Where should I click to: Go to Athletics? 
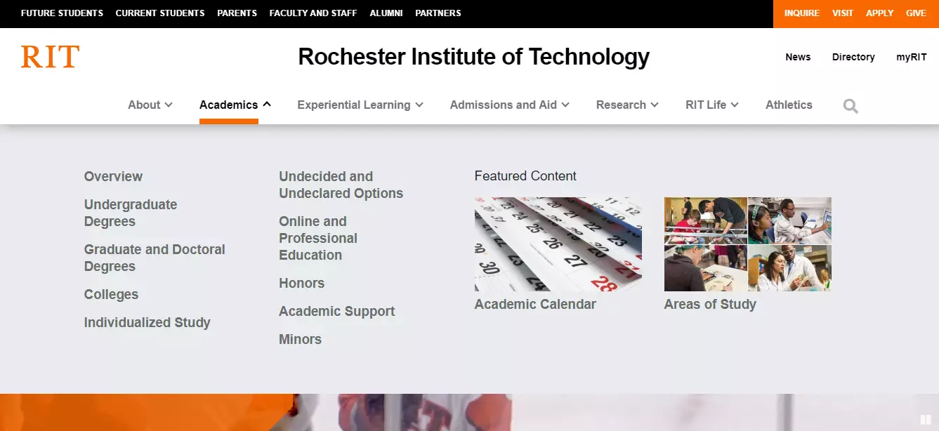pos(789,105)
